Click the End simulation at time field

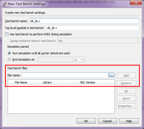[x=55, y=59]
